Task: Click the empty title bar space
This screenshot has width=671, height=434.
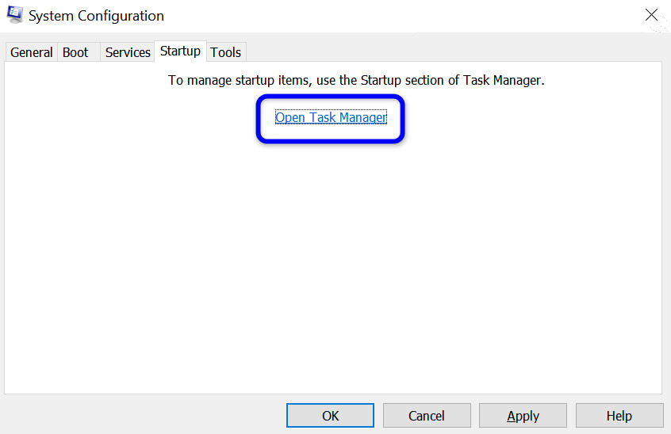Action: point(397,16)
